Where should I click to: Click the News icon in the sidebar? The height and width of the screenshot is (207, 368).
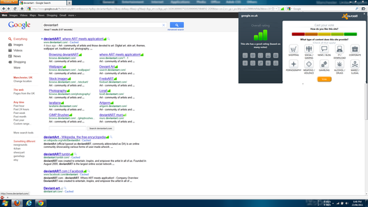click(x=10, y=56)
